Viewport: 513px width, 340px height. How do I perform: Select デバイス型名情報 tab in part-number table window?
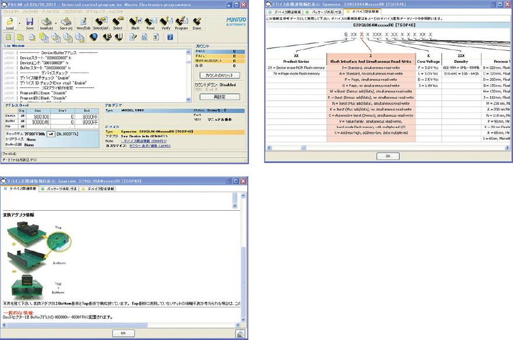363,12
